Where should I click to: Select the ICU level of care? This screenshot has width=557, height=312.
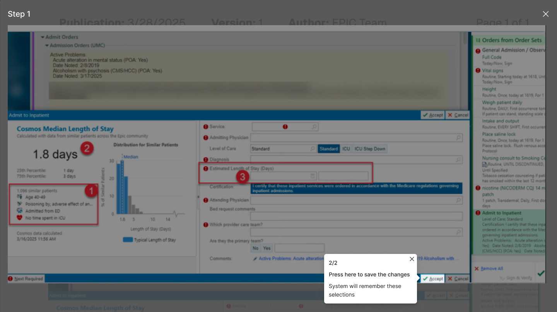click(x=346, y=149)
